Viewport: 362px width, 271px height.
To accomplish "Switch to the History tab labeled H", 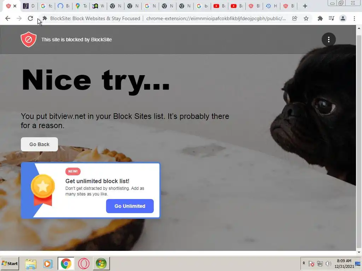I will pos(271,6).
